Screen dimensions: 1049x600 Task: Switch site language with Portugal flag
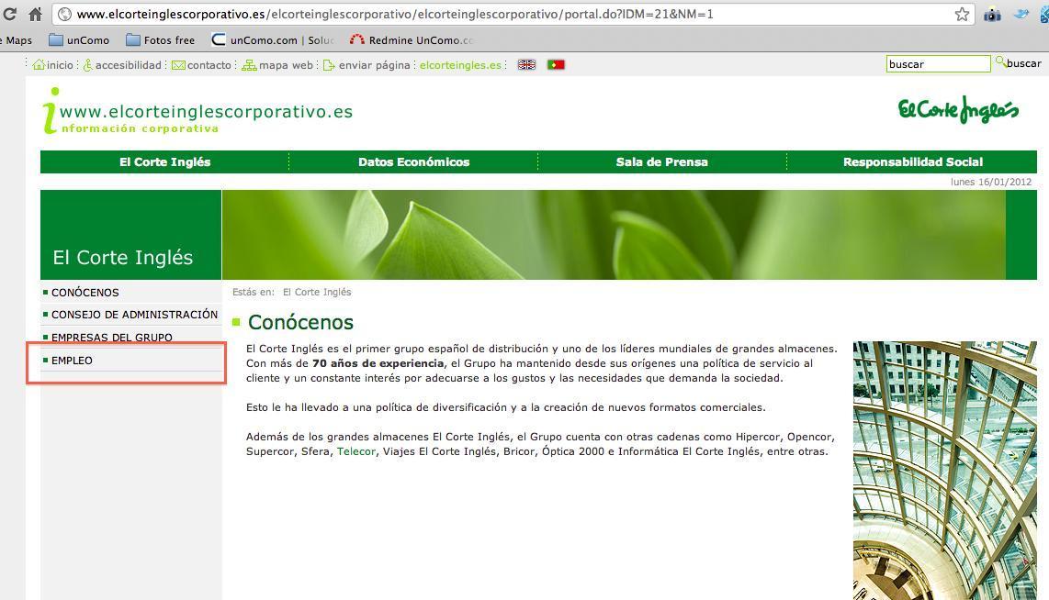[x=556, y=65]
